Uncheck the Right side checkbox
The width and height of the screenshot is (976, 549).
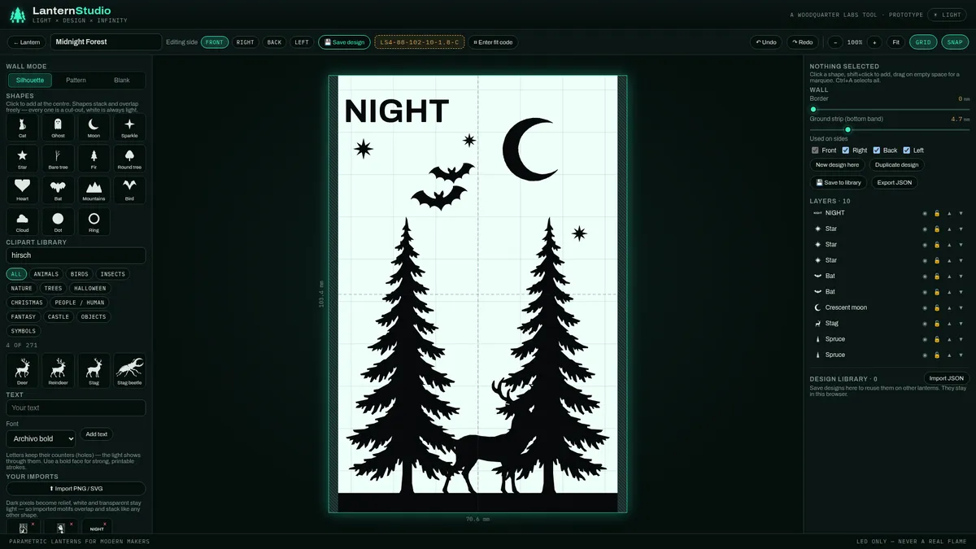pos(846,150)
